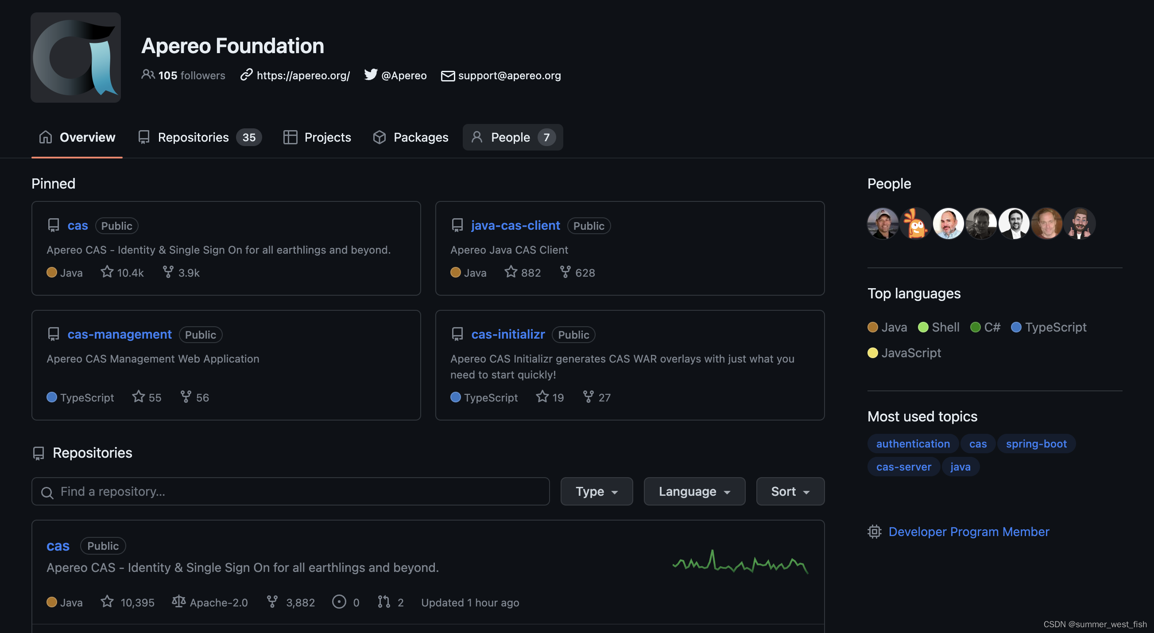Click the Twitter bird icon
Image resolution: width=1154 pixels, height=633 pixels.
pyautogui.click(x=371, y=74)
